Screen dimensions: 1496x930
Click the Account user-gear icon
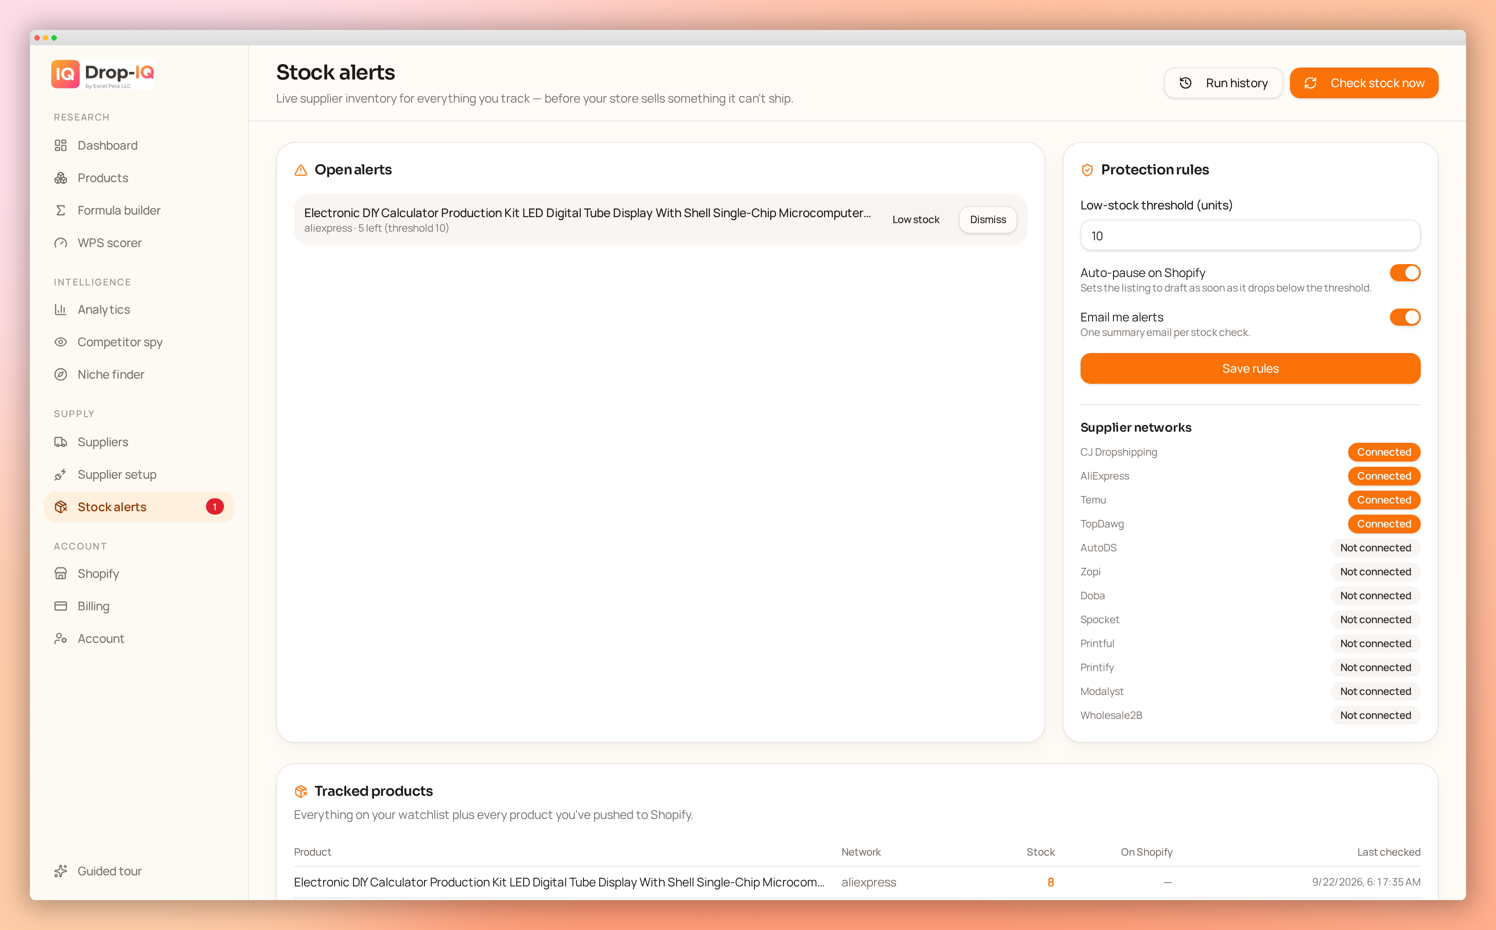coord(60,639)
